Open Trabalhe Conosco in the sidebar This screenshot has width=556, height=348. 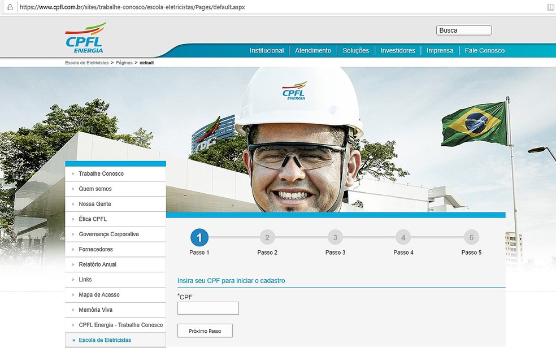(x=116, y=173)
